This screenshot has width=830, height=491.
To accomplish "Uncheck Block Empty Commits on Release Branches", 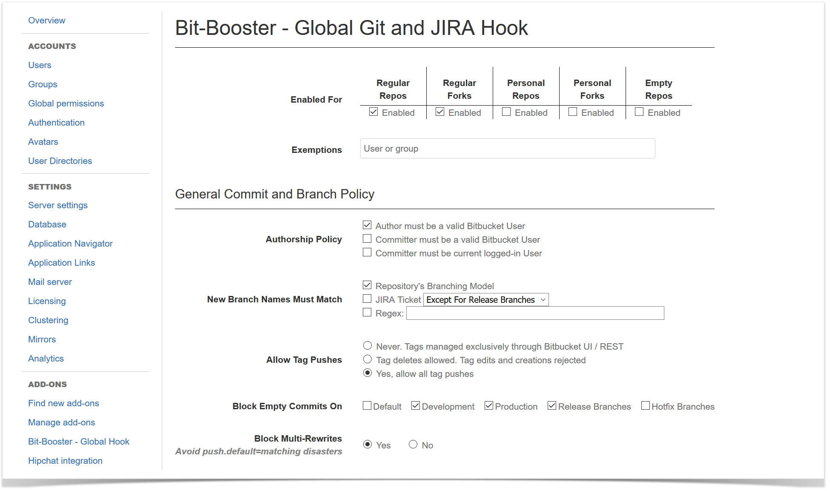I will 552,405.
